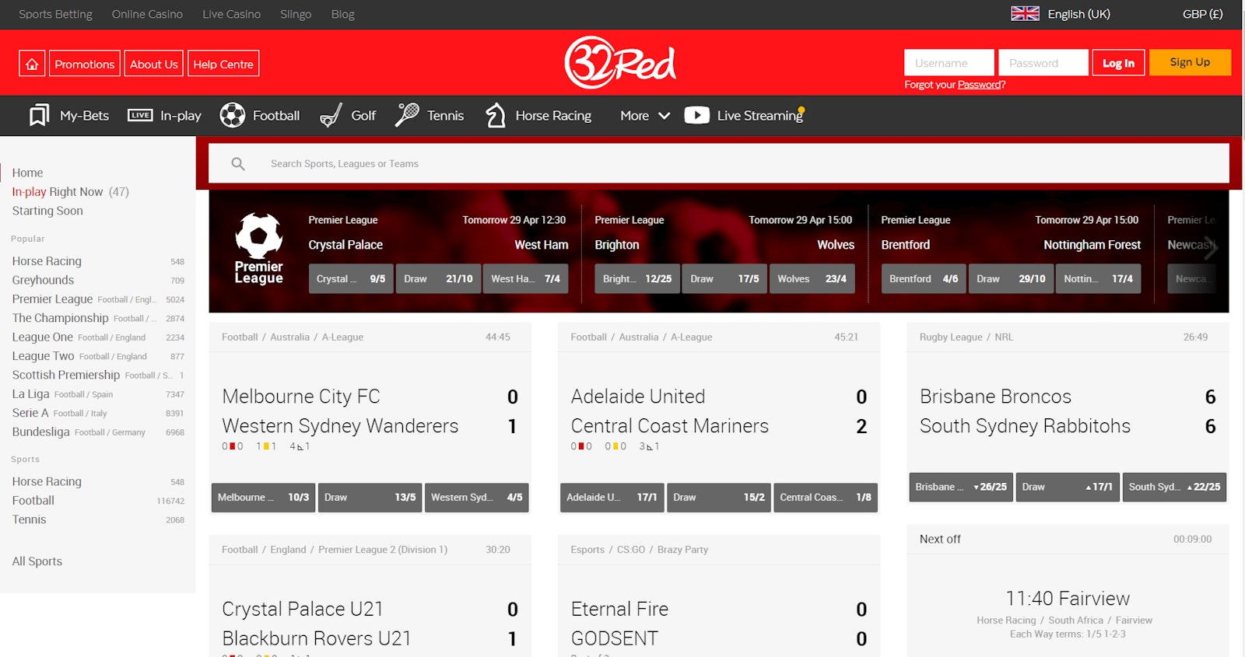
Task: Click the Sign Up button
Action: 1190,62
